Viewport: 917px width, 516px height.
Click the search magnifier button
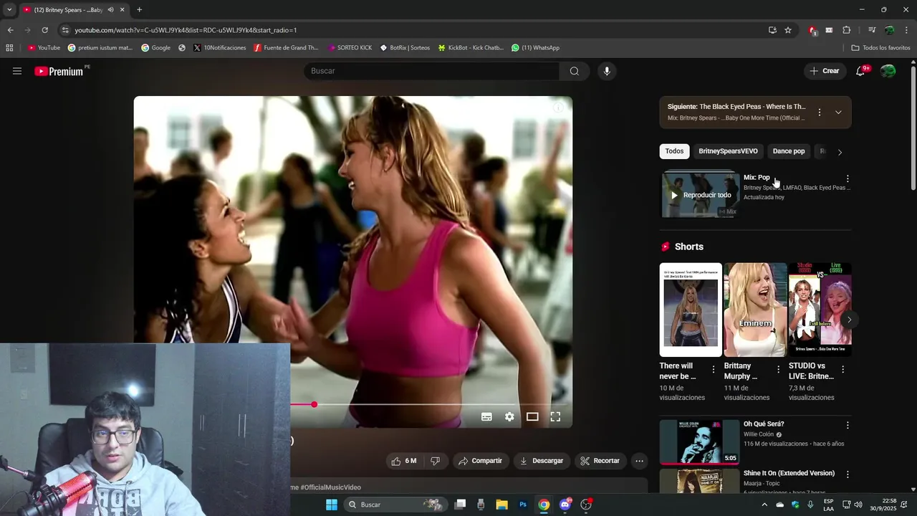click(x=575, y=71)
